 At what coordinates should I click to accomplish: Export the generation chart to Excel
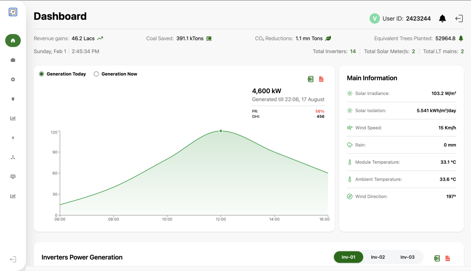tap(310, 79)
